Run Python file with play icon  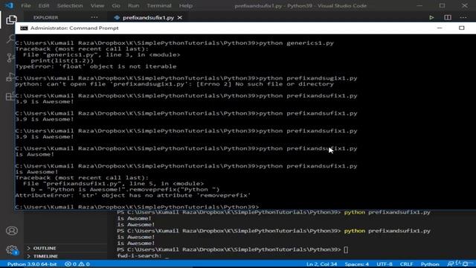[431, 18]
